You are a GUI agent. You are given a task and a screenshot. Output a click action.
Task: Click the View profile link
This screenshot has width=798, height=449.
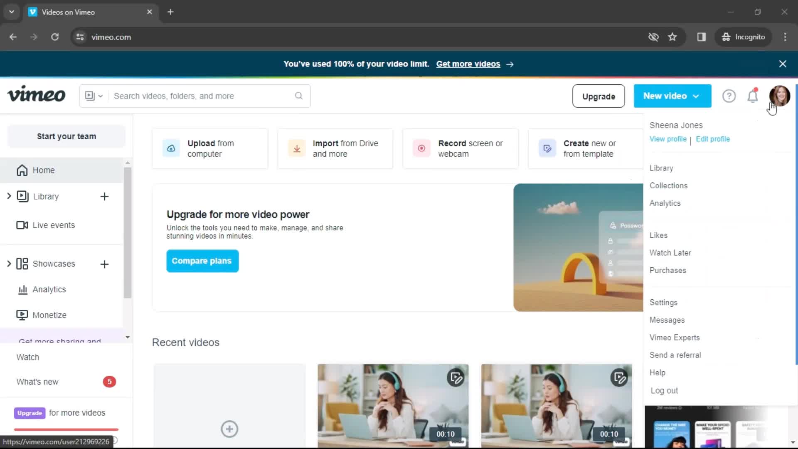(668, 139)
